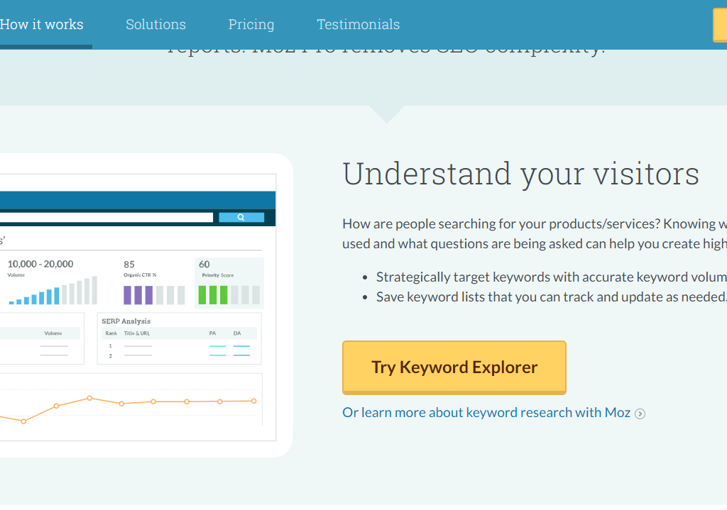Click the green Priority Score bars
The image size is (727, 510).
point(229,295)
